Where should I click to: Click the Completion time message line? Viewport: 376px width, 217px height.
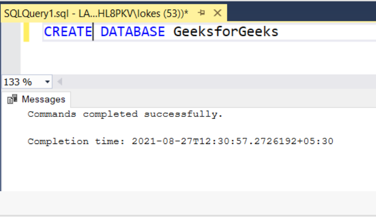pos(180,141)
